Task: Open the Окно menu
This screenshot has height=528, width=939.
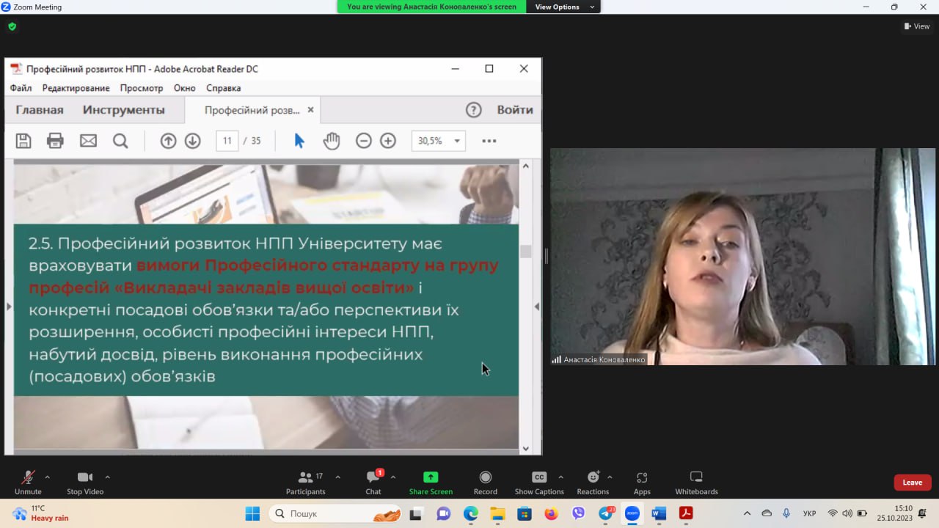Action: coord(185,88)
